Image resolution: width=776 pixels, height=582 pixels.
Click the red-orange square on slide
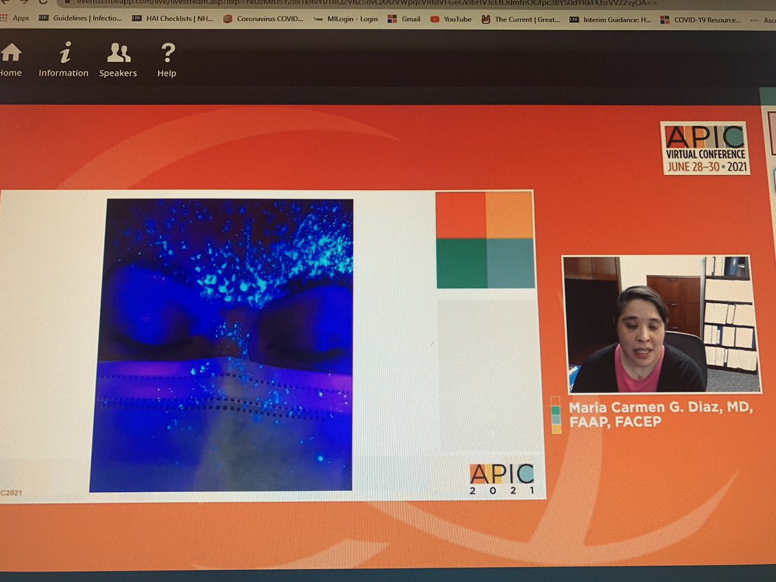pyautogui.click(x=461, y=215)
